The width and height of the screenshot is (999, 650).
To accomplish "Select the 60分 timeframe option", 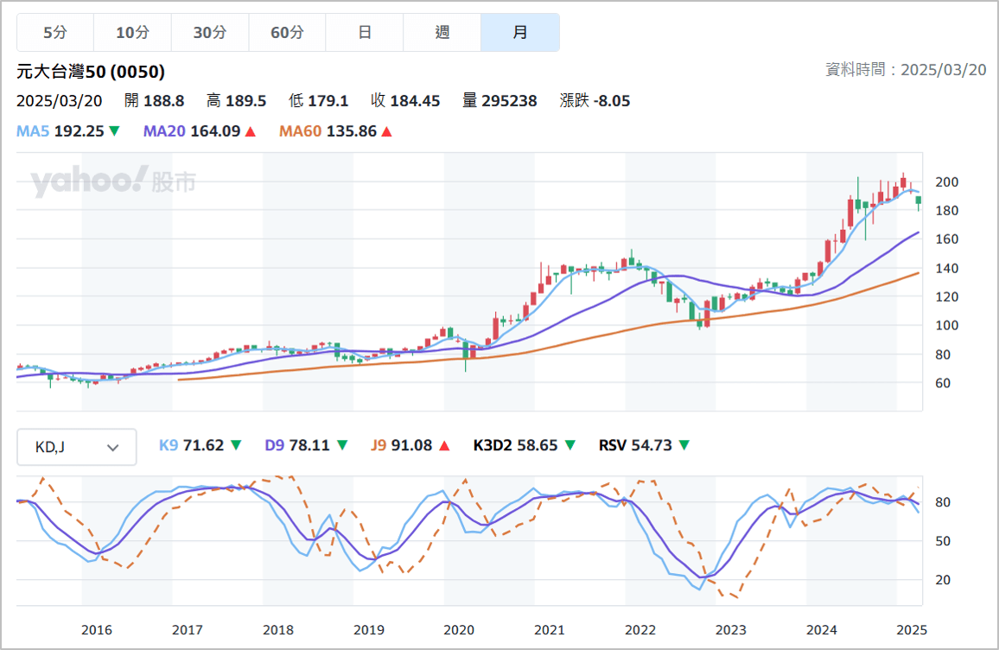I will 287,31.
